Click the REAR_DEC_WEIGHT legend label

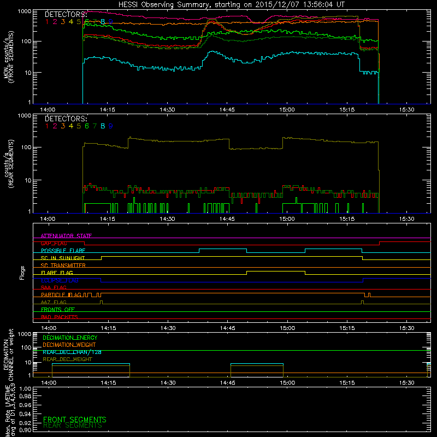67,359
